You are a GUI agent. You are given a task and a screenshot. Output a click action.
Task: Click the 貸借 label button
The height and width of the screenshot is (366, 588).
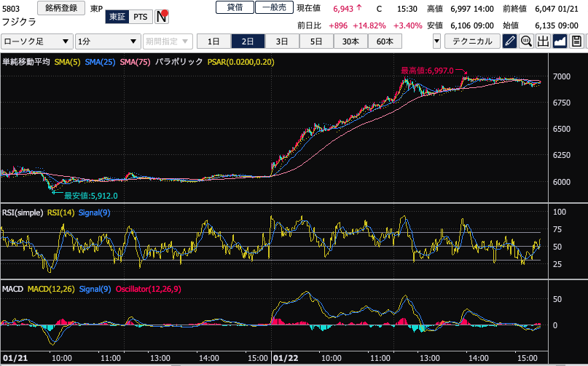coord(235,7)
